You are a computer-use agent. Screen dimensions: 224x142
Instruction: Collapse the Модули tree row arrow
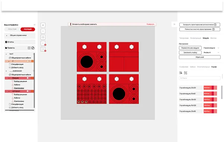pyautogui.click(x=9, y=78)
